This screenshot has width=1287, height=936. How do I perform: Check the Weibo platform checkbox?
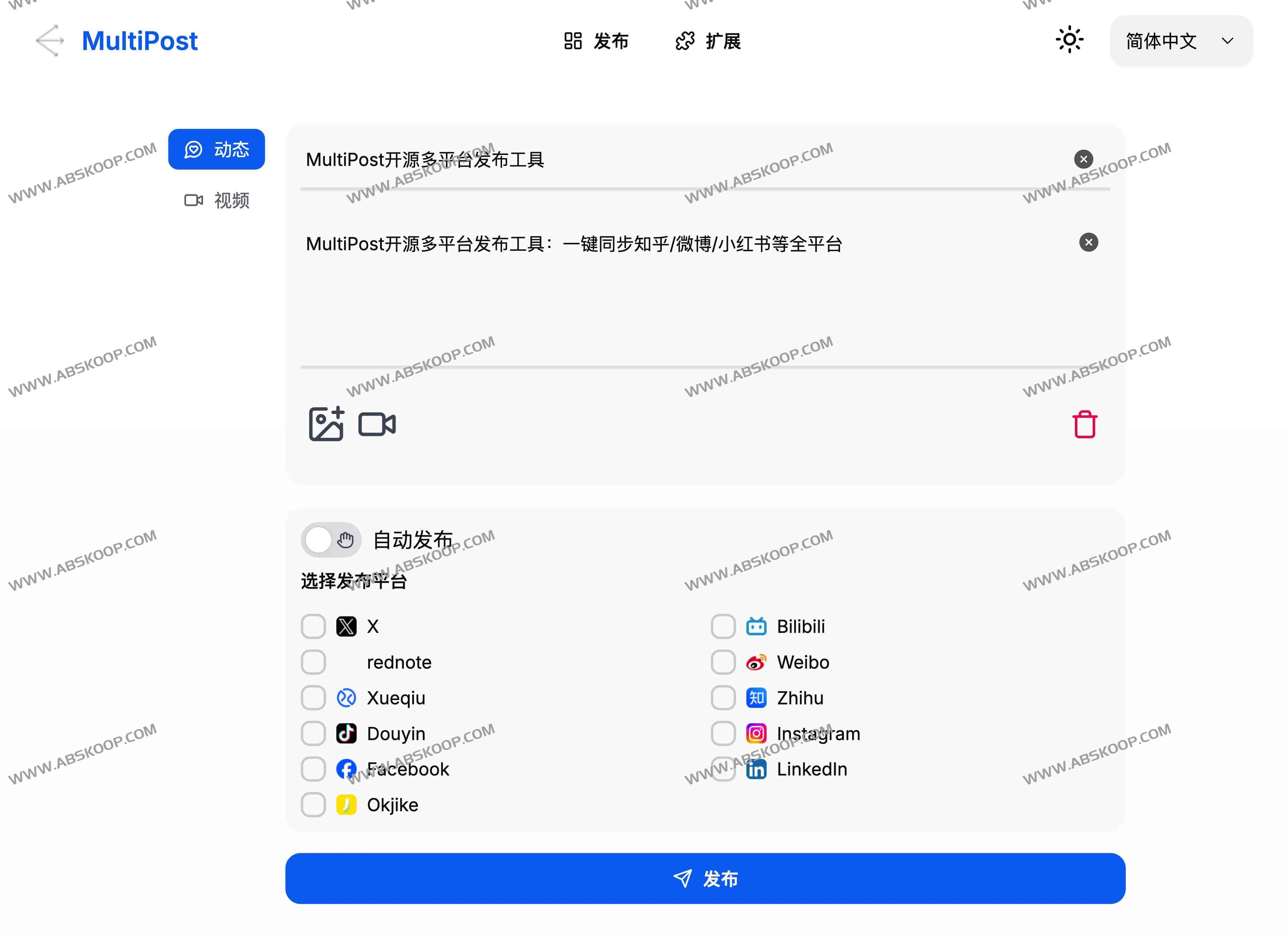point(723,662)
